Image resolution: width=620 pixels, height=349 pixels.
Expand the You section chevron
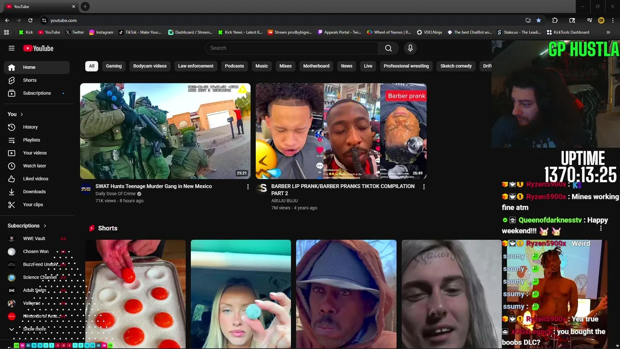22,114
